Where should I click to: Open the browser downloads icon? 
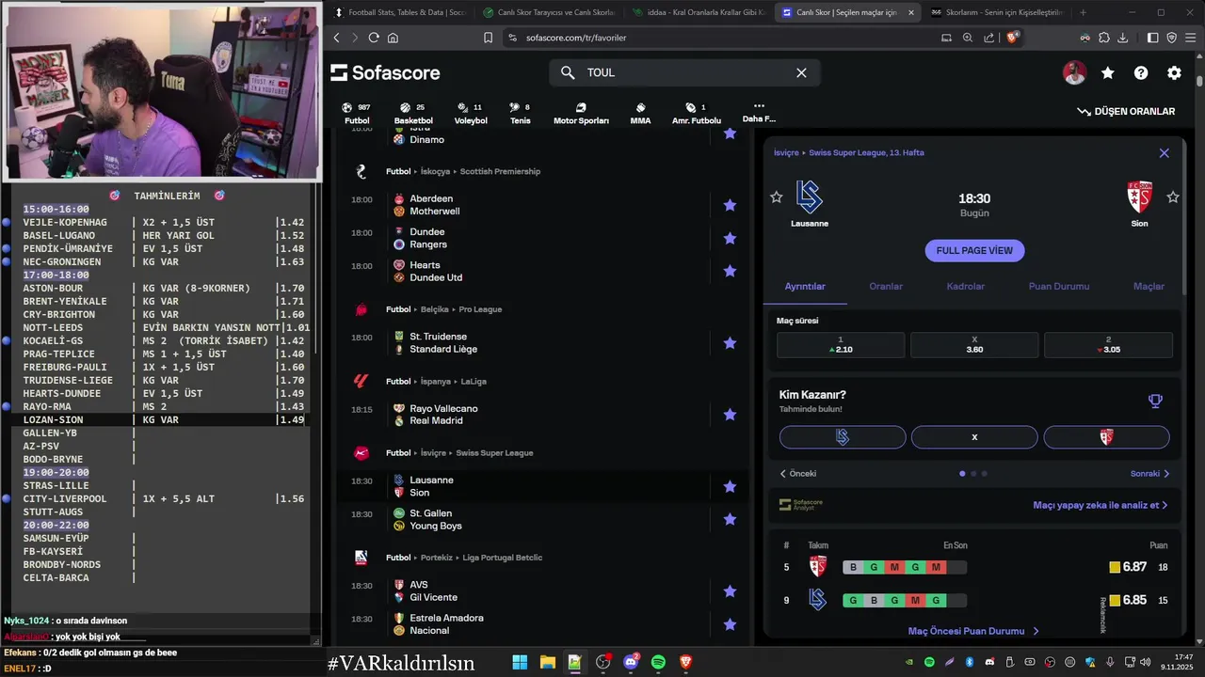point(1122,38)
